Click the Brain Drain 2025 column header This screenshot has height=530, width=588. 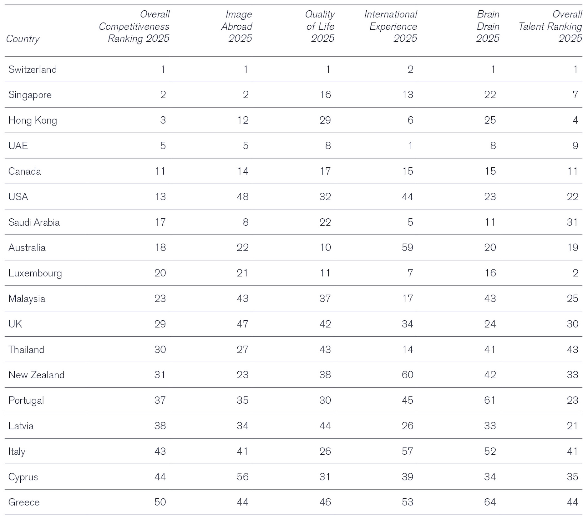[488, 27]
